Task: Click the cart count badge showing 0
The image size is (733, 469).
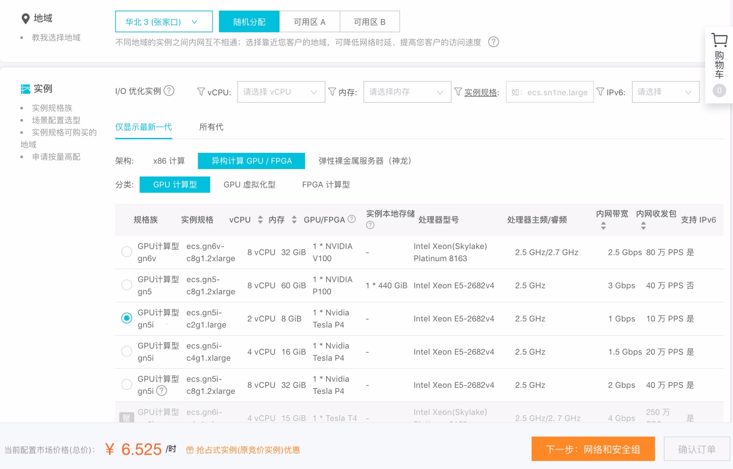Action: [719, 91]
